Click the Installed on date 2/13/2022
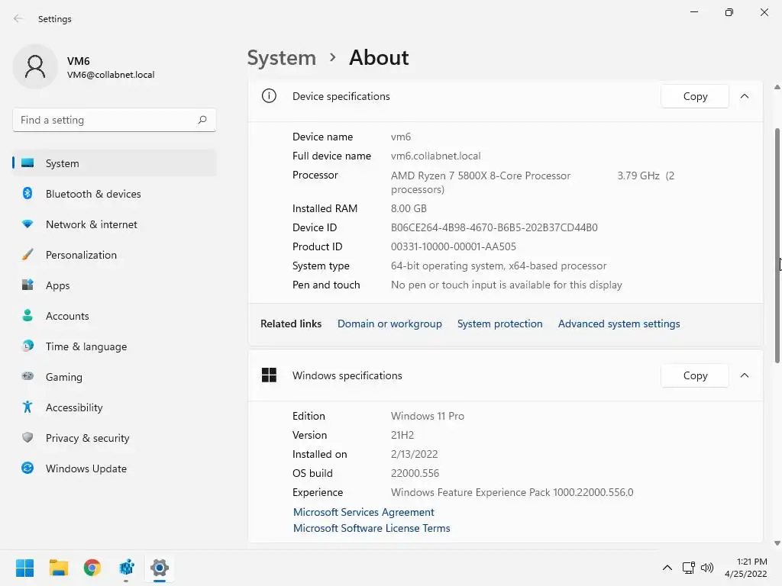This screenshot has width=782, height=586. (414, 454)
